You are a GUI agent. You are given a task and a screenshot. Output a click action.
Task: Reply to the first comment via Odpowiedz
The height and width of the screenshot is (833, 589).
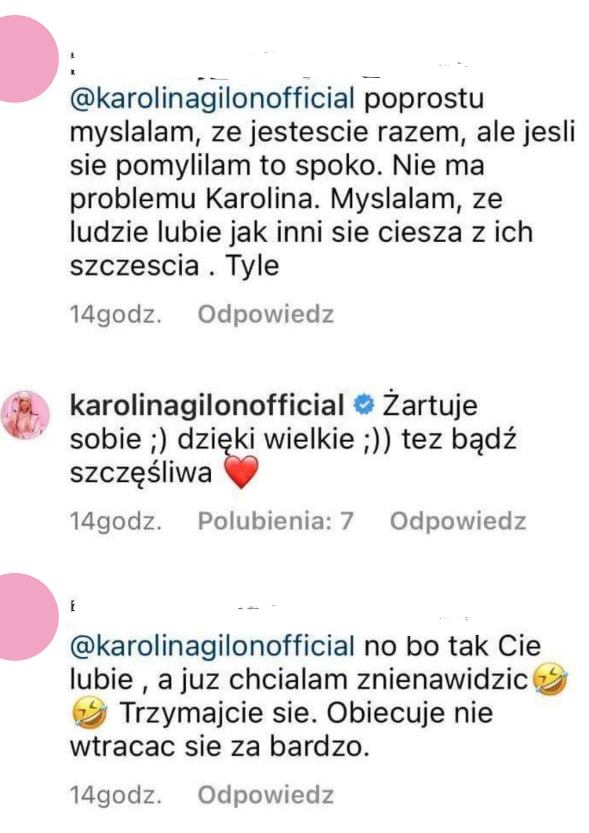[266, 315]
